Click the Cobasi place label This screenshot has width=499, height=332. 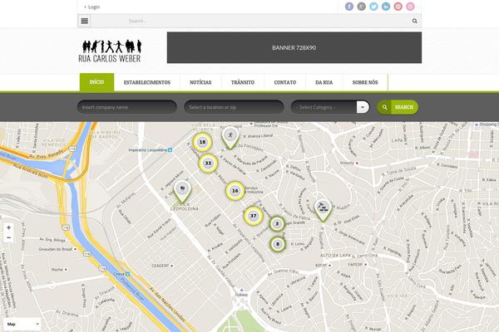(x=241, y=295)
